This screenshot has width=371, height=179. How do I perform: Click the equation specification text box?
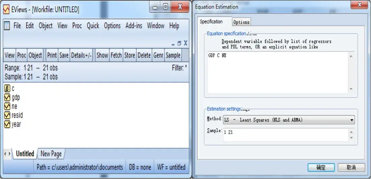(278, 72)
